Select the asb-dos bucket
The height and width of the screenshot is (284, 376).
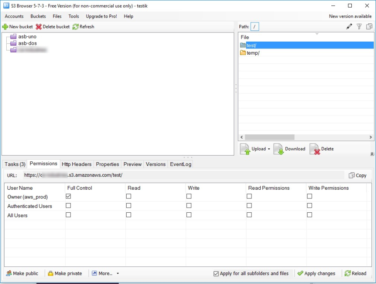(x=23, y=43)
